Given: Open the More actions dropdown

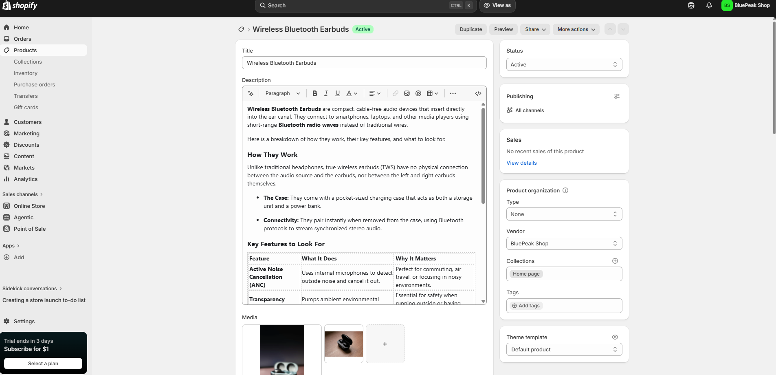Looking at the screenshot, I should tap(576, 29).
